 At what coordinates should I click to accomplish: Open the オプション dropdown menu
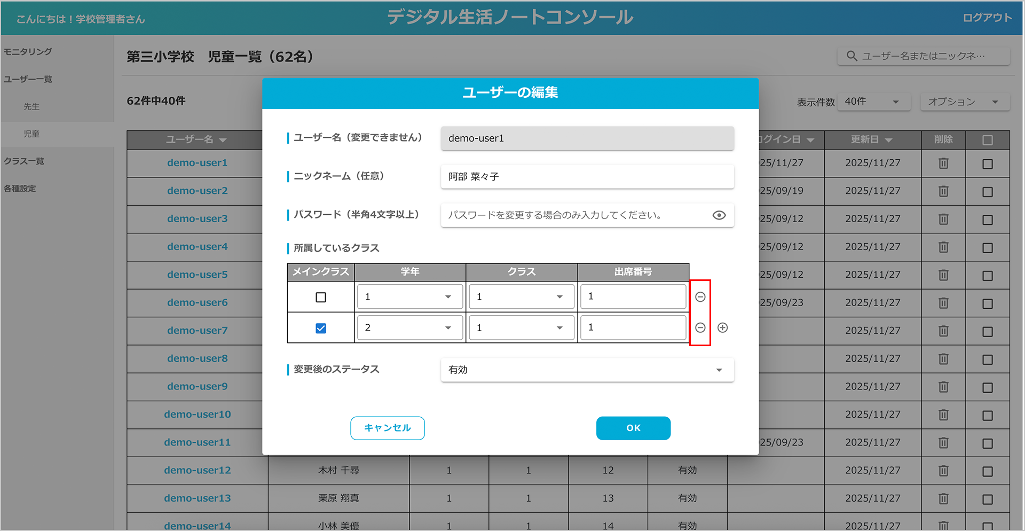coord(964,101)
